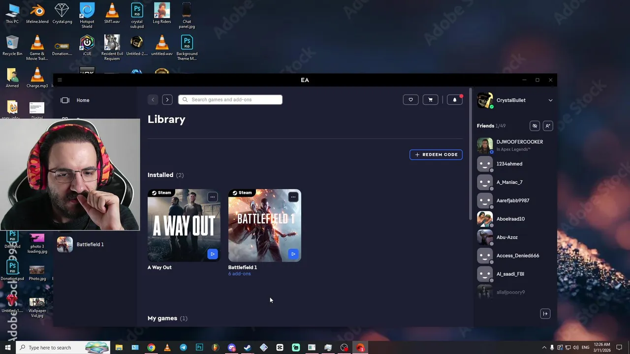630x354 pixels.
Task: Click the ENG language indicator
Action: [586, 348]
